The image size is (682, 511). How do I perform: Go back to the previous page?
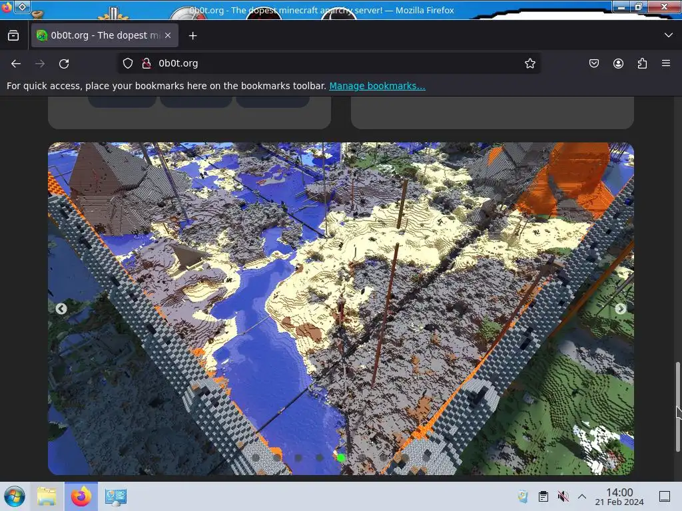click(x=16, y=63)
